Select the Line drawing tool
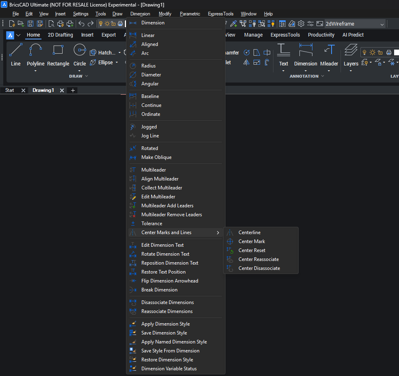 click(16, 55)
